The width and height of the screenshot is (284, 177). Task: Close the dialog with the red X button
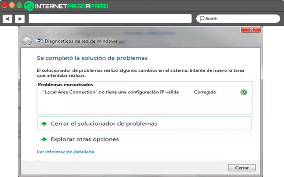point(251,29)
